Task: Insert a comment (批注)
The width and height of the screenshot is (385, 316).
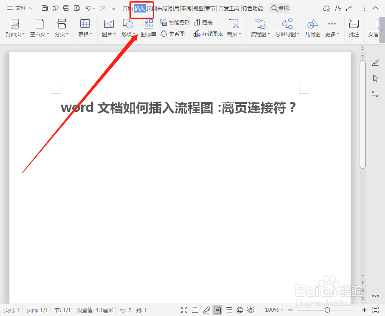Action: point(354,28)
